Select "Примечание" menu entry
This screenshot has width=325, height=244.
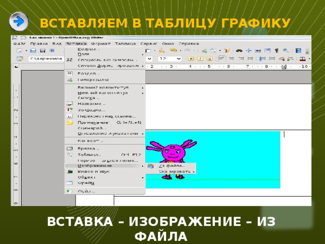pos(105,123)
